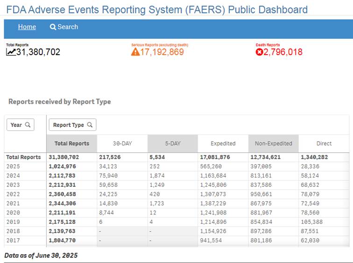Image resolution: width=353 pixels, height=263 pixels.
Task: Select the 5-DAY column header
Action: [x=172, y=143]
